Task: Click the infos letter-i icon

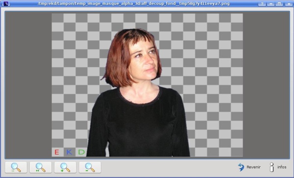Action: point(271,167)
